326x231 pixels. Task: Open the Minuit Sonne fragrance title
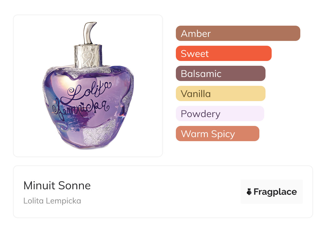point(57,186)
